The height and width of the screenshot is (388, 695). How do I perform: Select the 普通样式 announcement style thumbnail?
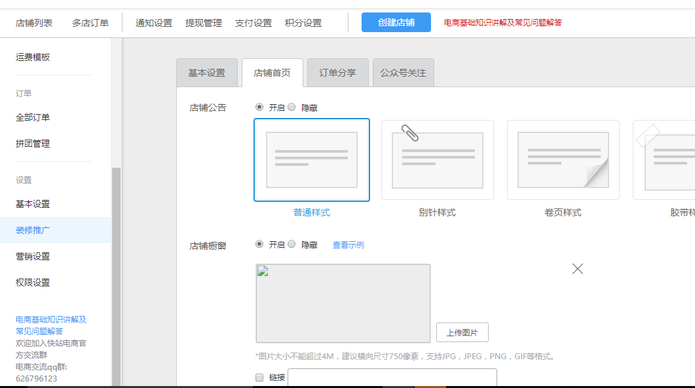(312, 160)
